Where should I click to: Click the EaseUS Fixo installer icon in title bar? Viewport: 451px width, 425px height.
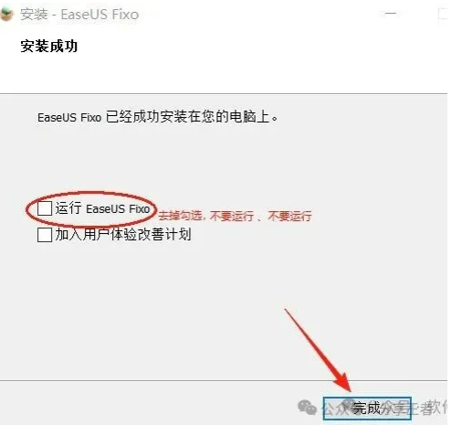tap(6, 15)
